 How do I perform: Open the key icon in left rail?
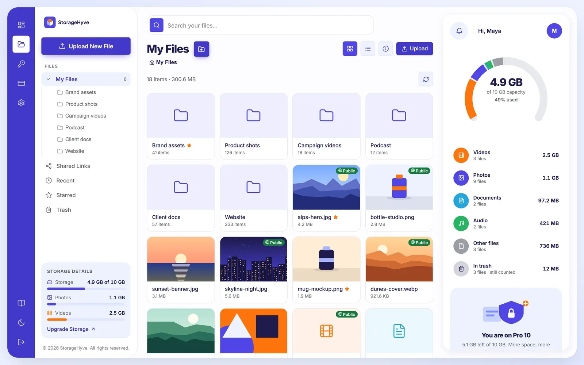tap(21, 64)
